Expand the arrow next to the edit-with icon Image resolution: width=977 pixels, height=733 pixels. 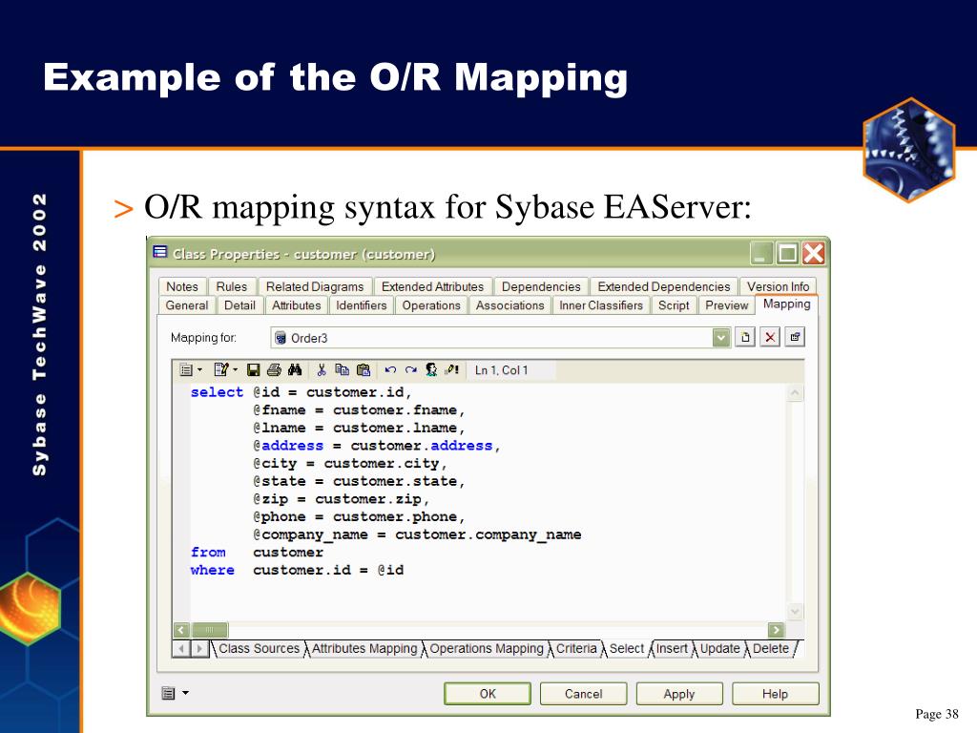[x=236, y=369]
